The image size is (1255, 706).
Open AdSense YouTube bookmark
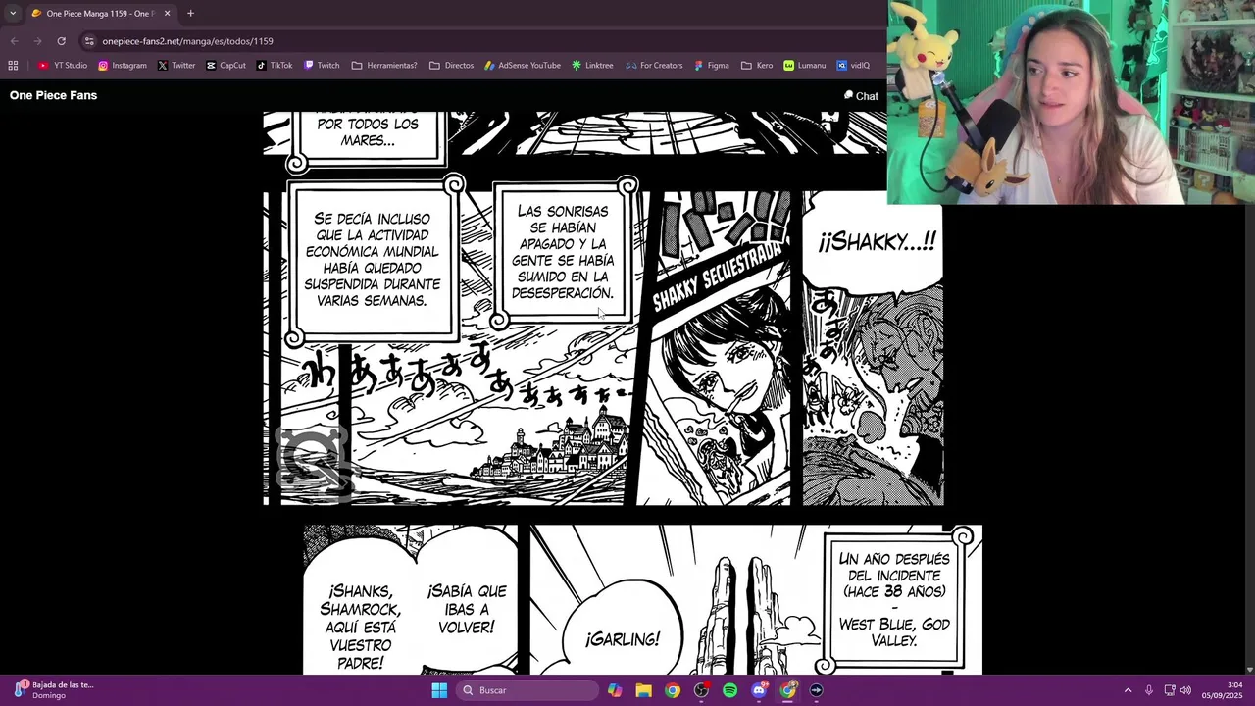click(x=523, y=66)
